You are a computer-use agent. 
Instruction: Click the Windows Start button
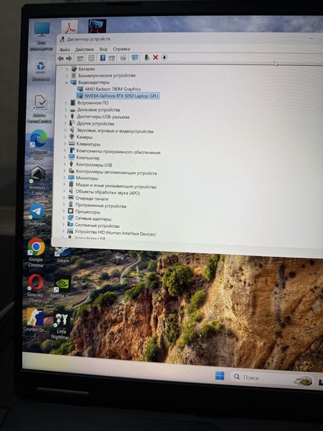point(220,376)
